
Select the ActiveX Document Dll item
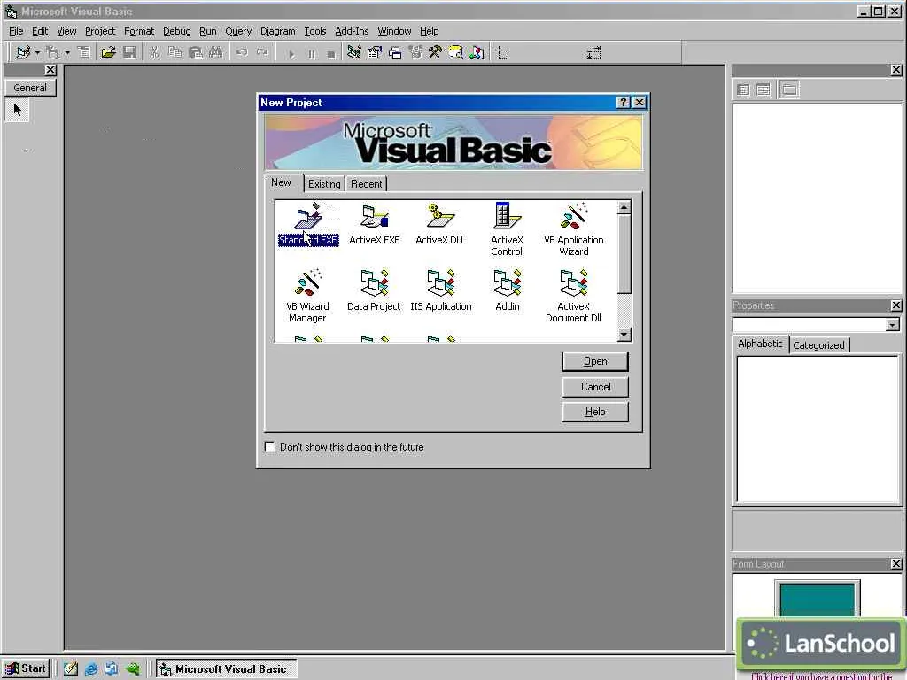pos(573,296)
